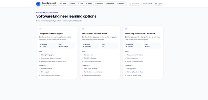Screen dimensions: 208x100
Task: Click checkmark beside More expensive
Action: (39, 69)
